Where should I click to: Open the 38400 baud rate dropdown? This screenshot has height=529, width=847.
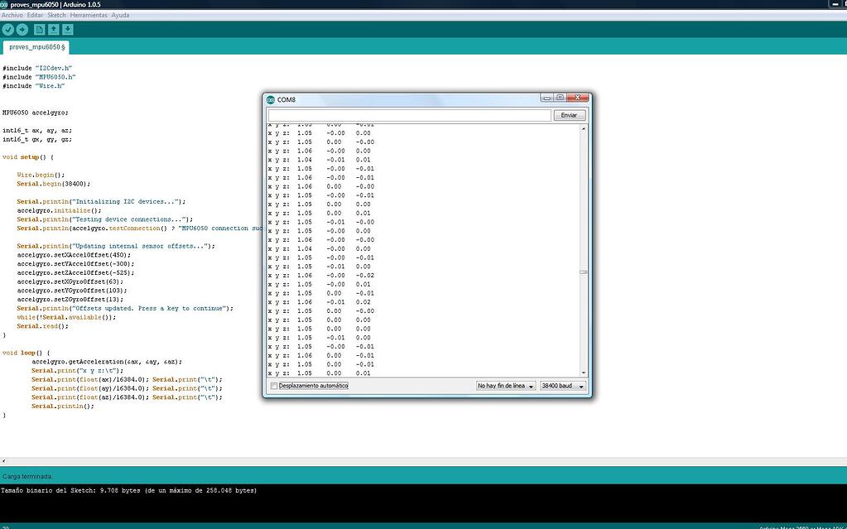pos(563,386)
